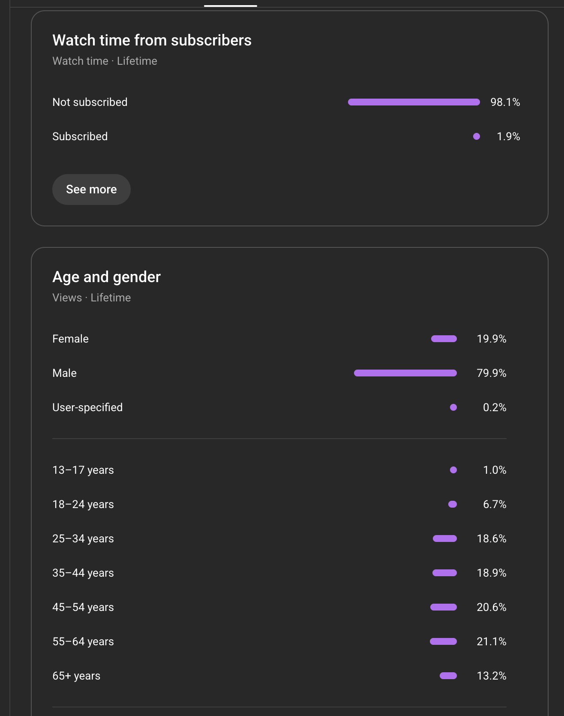Viewport: 564px width, 716px height.
Task: Click the 18–24 years bar
Action: coord(452,504)
